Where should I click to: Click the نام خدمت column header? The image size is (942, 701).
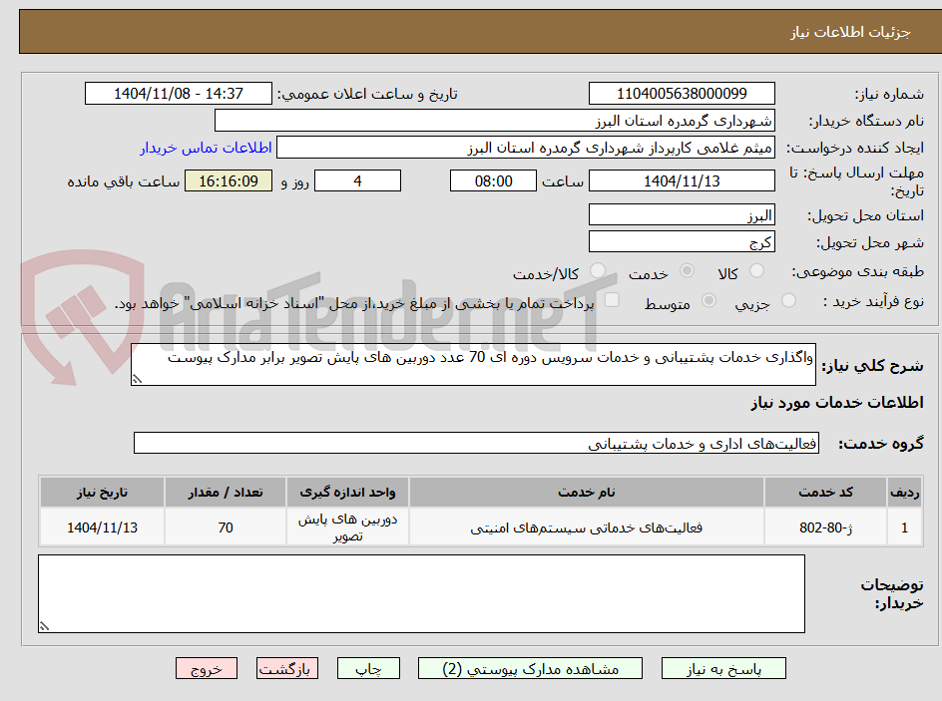587,493
